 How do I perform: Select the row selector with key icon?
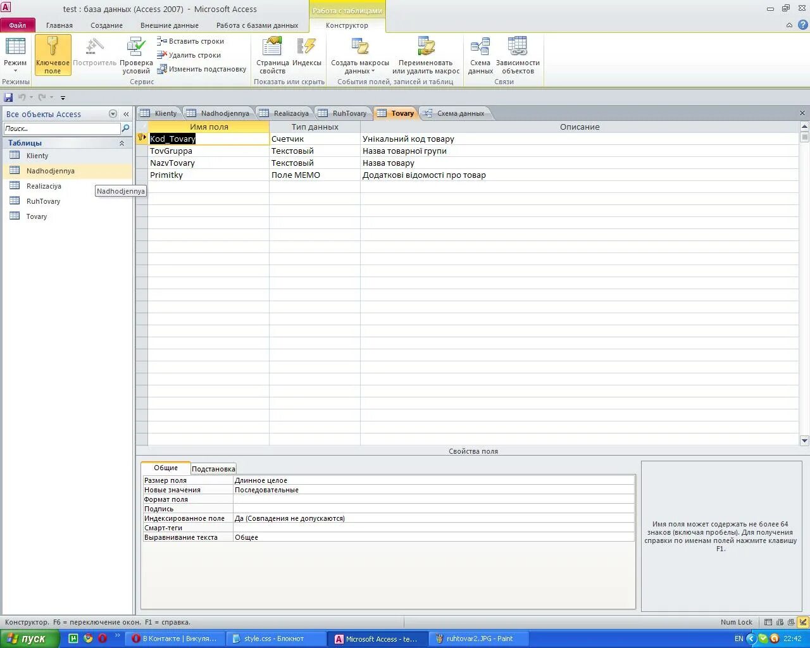pyautogui.click(x=142, y=139)
